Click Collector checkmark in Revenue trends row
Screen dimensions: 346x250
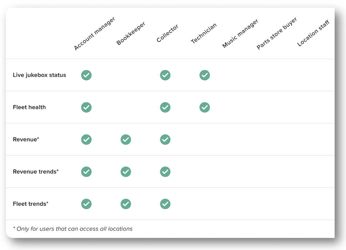click(x=165, y=172)
